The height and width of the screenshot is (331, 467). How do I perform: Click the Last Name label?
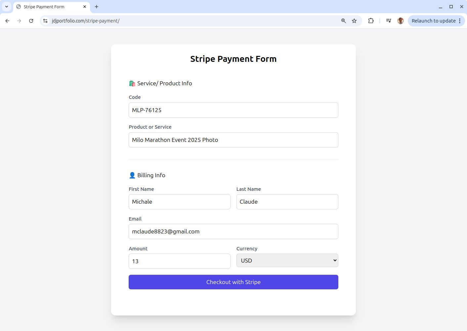point(249,189)
